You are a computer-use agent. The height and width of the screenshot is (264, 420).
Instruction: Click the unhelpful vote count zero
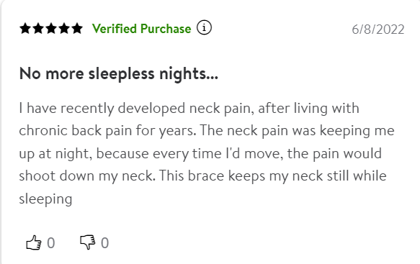104,243
